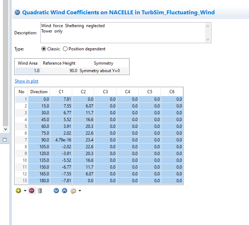Select the 4.79e-16 cell in row 7
Image resolution: width=249 pixels, height=225 pixels.
tap(61, 140)
